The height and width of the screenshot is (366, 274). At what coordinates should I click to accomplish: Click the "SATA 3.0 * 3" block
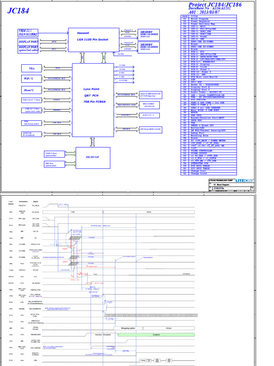point(149,115)
